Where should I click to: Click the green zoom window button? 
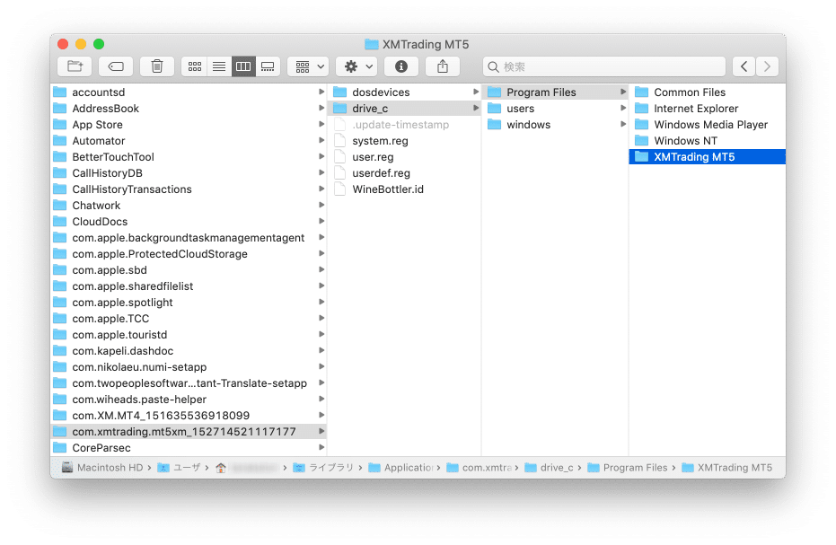(x=99, y=44)
